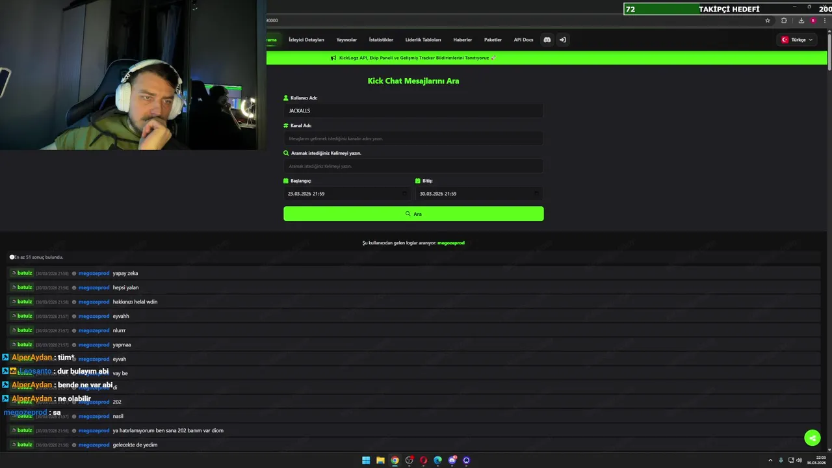
Task: Open İstatistikler menu item
Action: pos(381,40)
